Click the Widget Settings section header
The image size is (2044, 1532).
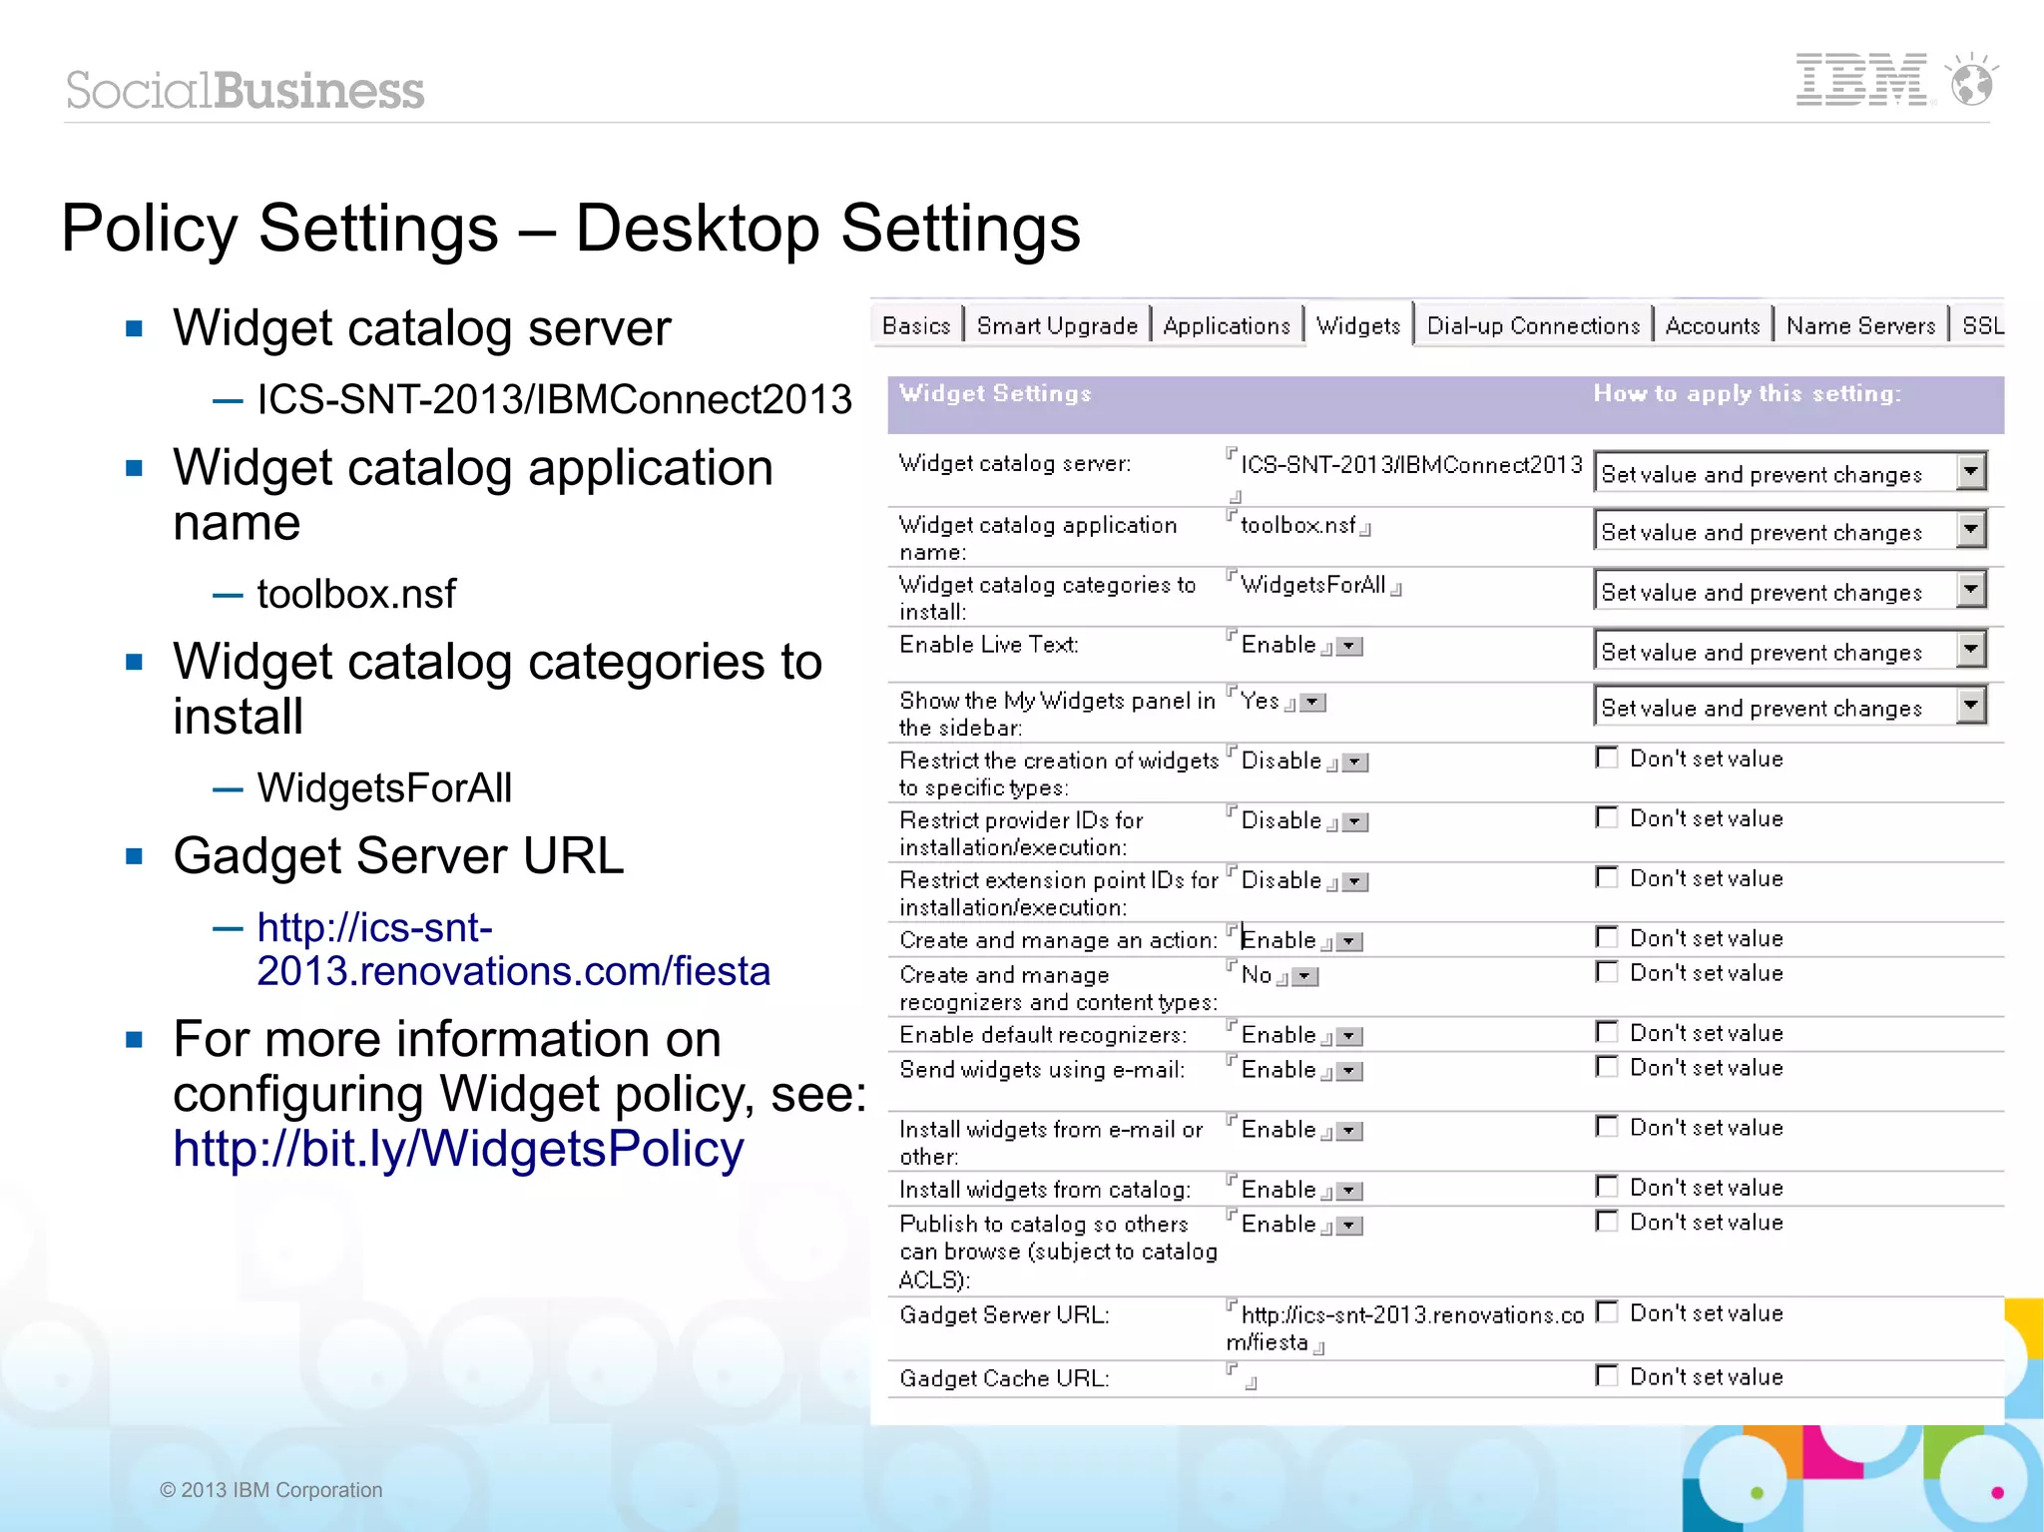click(995, 393)
